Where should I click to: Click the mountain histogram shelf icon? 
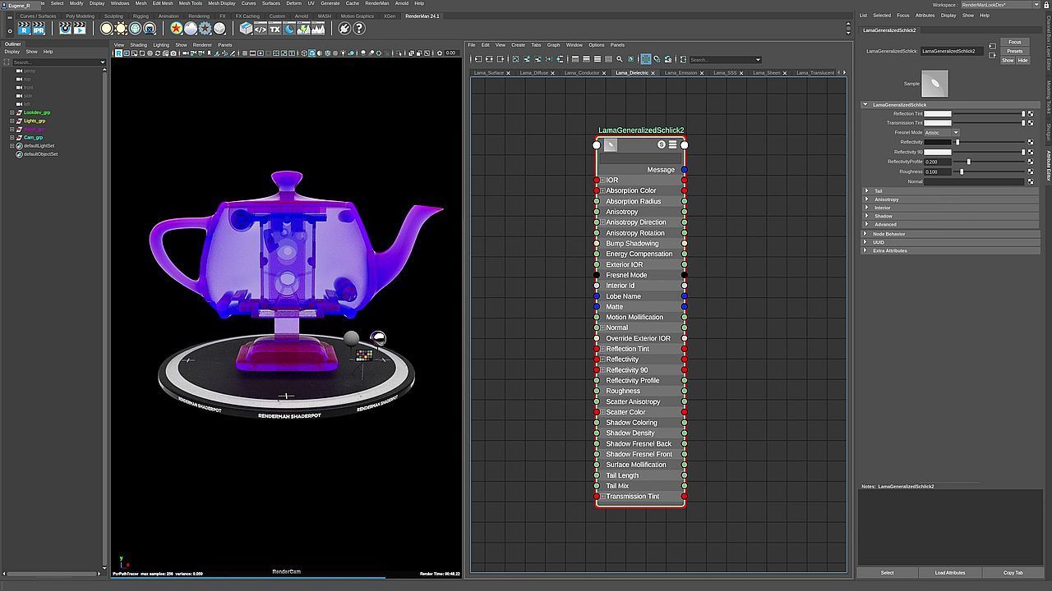(318, 29)
